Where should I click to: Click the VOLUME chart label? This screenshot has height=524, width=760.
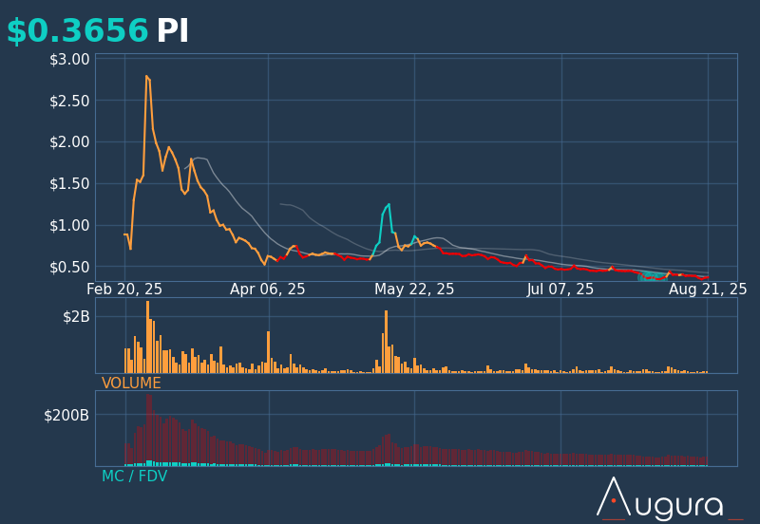(x=131, y=384)
